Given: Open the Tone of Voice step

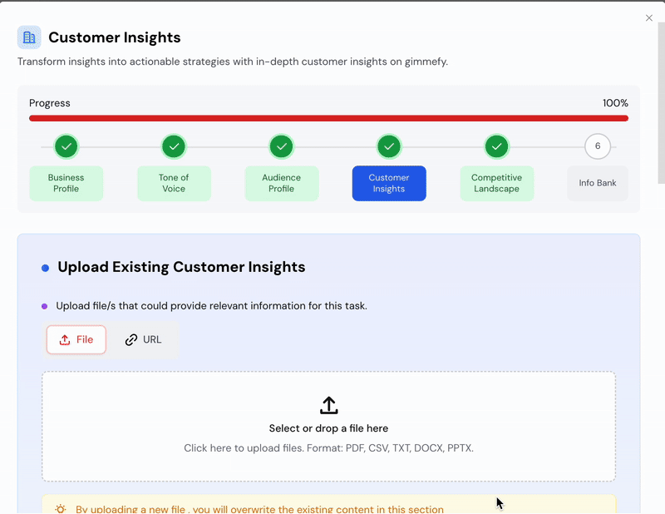Looking at the screenshot, I should tap(174, 183).
